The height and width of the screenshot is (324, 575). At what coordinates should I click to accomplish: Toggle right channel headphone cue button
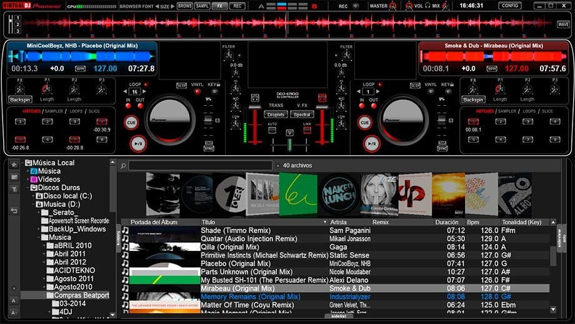(322, 98)
